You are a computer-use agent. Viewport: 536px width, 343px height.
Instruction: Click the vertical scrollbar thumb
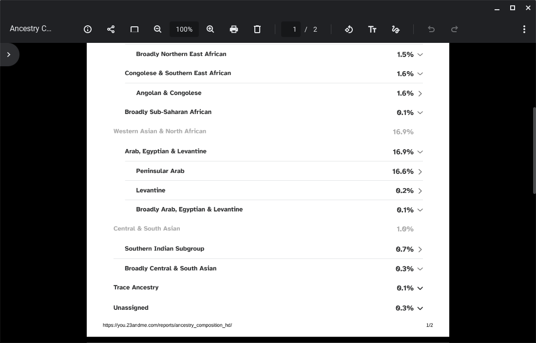tap(534, 151)
